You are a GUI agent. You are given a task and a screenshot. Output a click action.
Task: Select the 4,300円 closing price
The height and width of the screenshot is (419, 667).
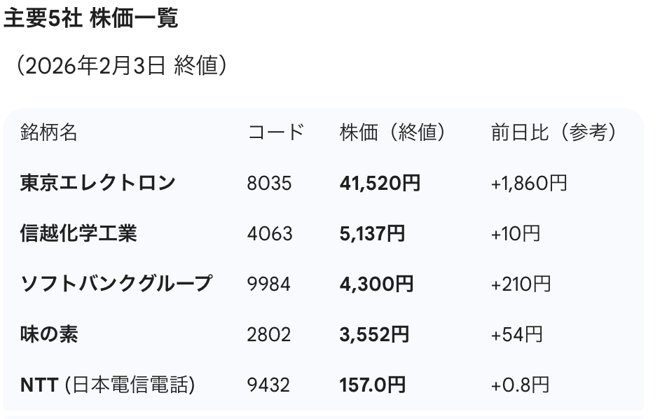376,284
